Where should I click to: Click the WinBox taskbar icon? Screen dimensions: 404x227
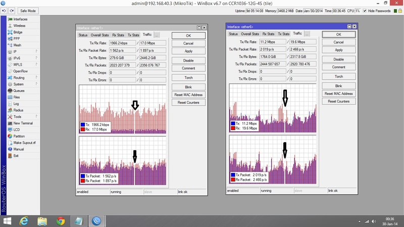pyautogui.click(x=96, y=221)
